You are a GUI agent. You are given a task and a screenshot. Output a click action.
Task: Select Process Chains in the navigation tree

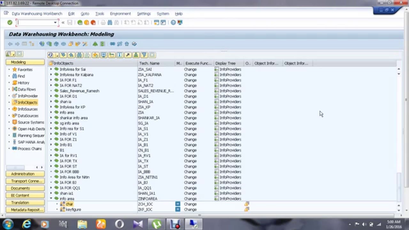click(x=30, y=149)
